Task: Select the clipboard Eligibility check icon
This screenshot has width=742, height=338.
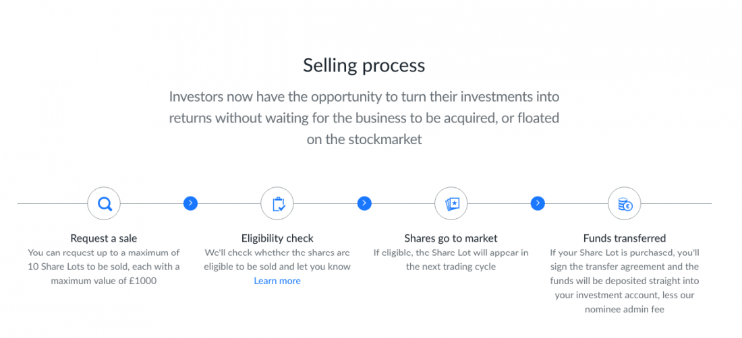Action: click(277, 204)
